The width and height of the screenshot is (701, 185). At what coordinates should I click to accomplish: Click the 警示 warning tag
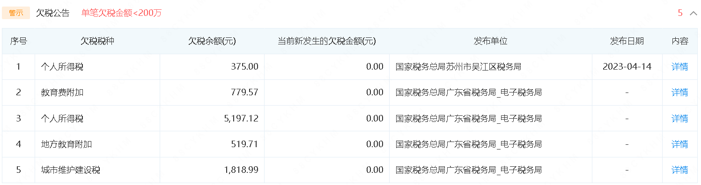coord(16,13)
